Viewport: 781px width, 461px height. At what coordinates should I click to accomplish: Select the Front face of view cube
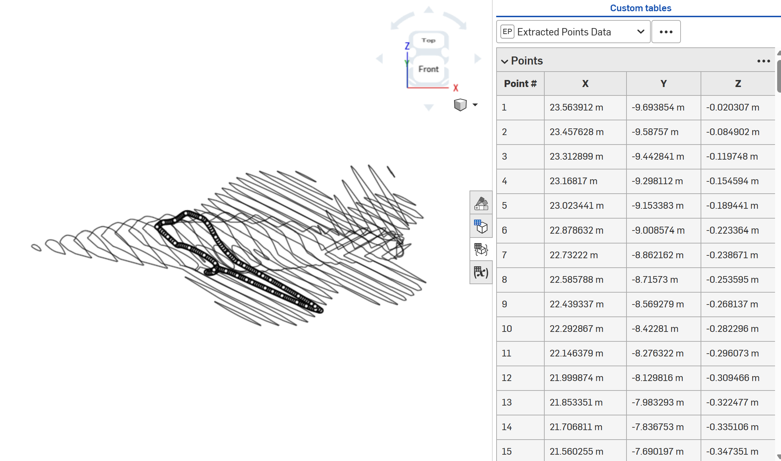pyautogui.click(x=428, y=69)
